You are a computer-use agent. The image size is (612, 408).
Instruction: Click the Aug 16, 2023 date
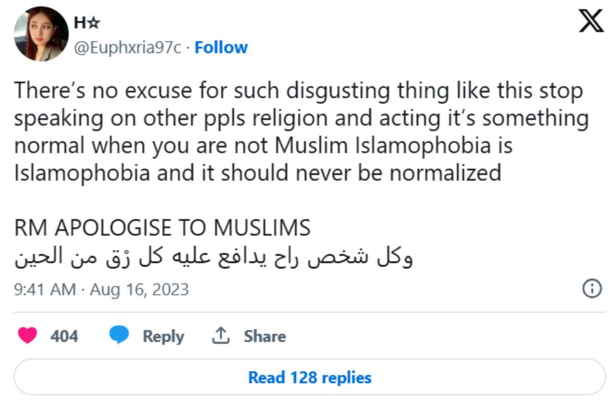139,290
